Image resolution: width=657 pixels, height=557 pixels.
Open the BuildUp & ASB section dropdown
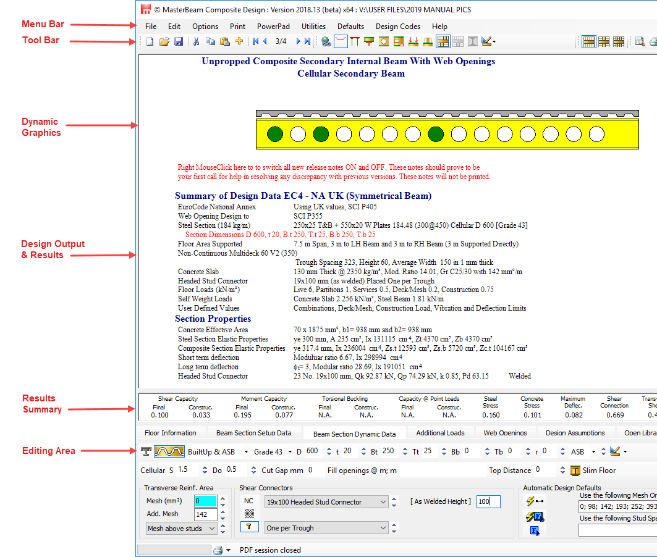246,452
